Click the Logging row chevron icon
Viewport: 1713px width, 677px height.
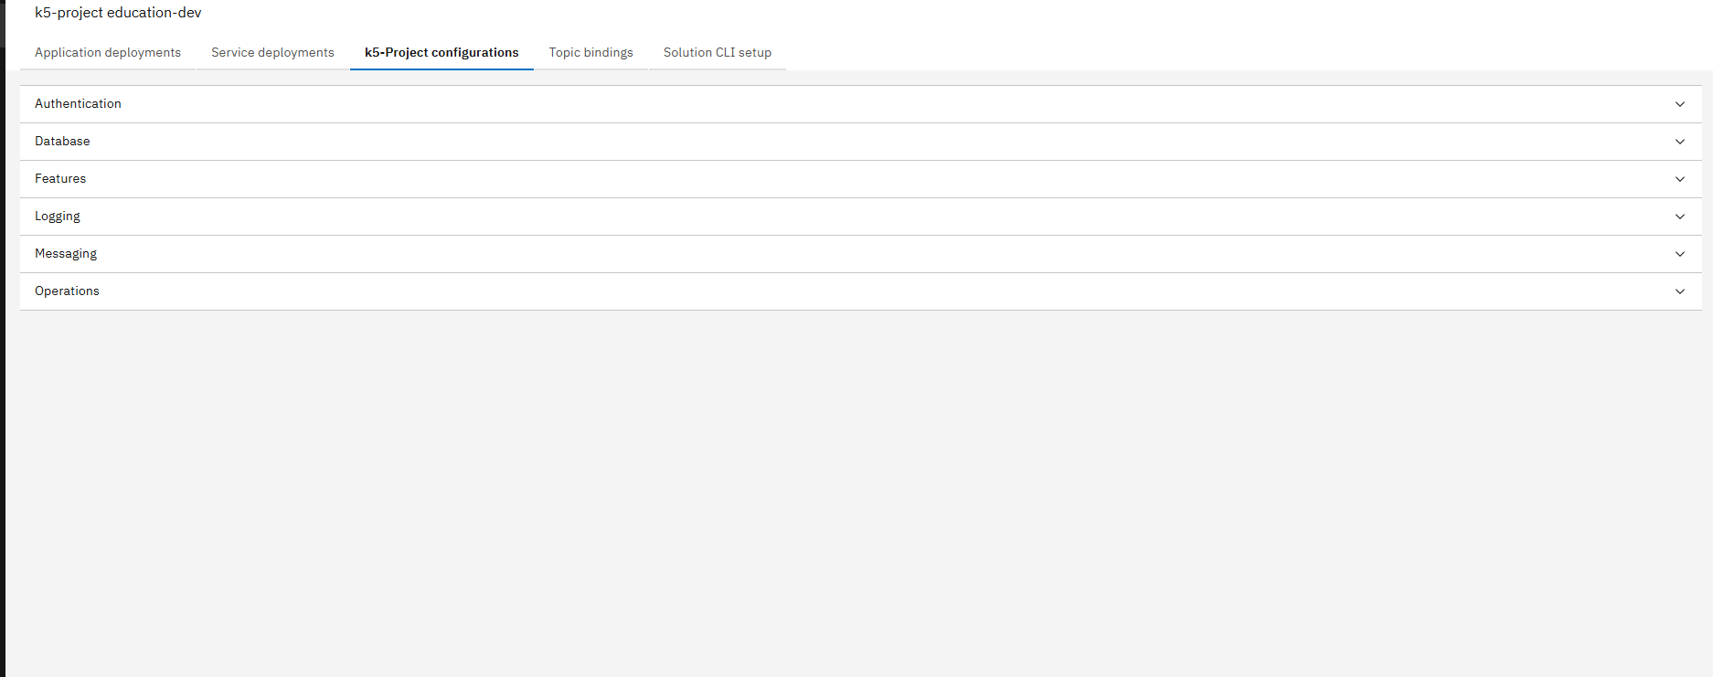tap(1679, 217)
